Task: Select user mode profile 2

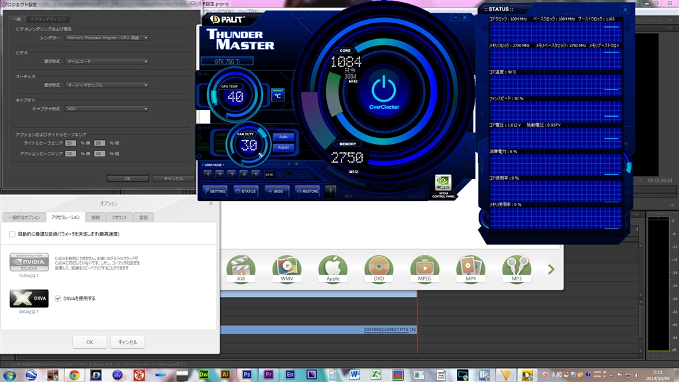Action: [220, 174]
